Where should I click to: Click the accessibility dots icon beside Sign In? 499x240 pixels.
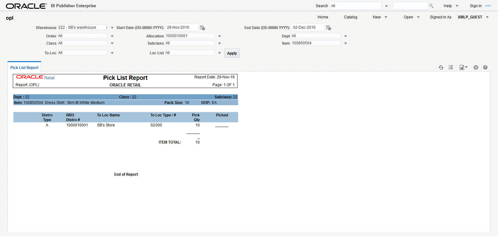click(x=488, y=6)
